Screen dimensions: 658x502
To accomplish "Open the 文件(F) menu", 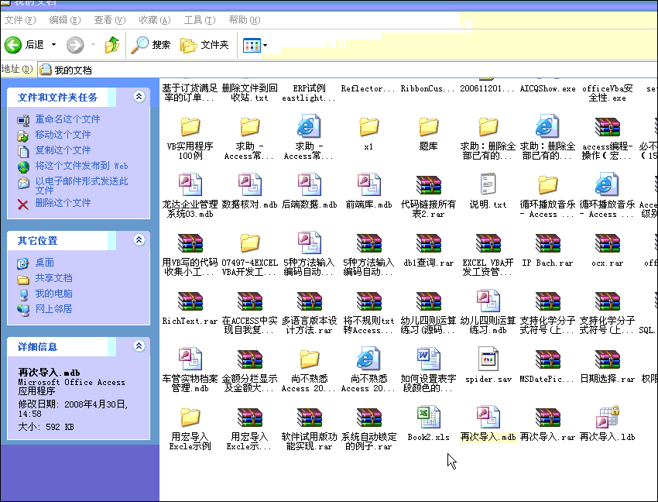I will (19, 19).
